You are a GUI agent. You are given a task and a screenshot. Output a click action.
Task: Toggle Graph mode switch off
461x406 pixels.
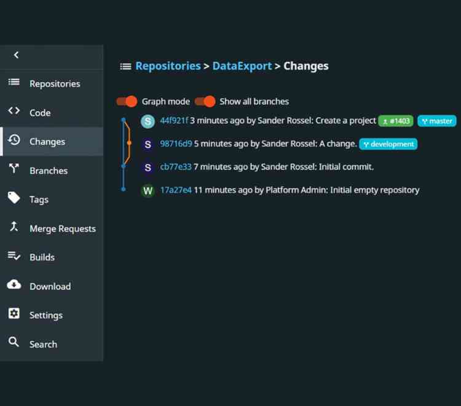127,101
